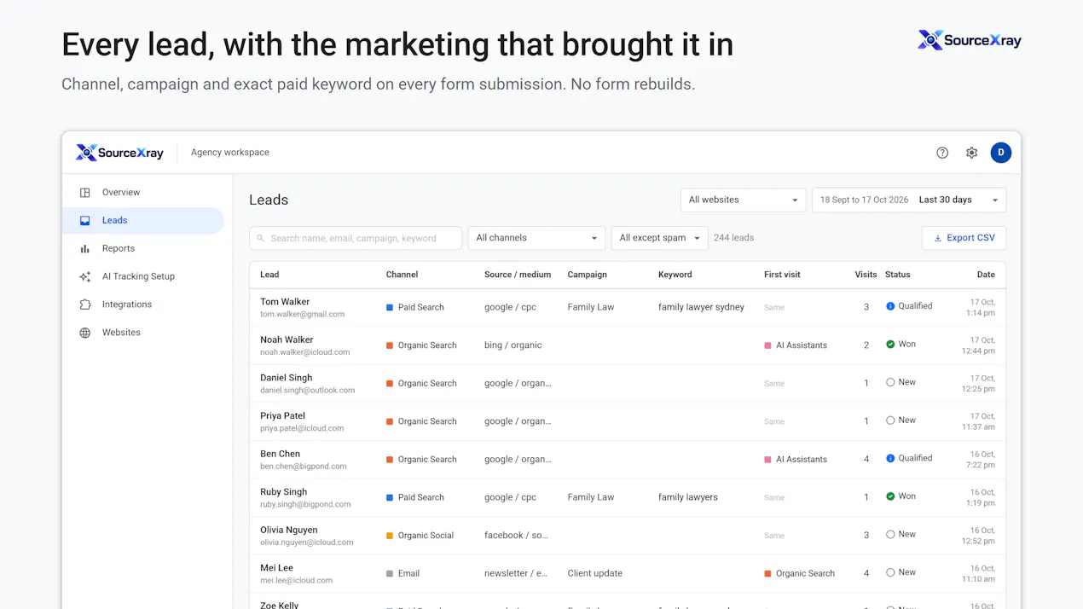
Task: Open Integrations from the sidebar
Action: tap(143, 304)
